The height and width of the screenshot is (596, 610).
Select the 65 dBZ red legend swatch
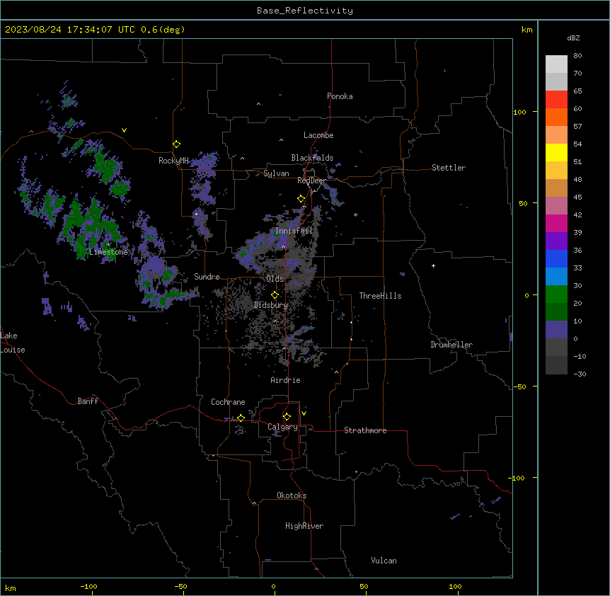click(556, 100)
